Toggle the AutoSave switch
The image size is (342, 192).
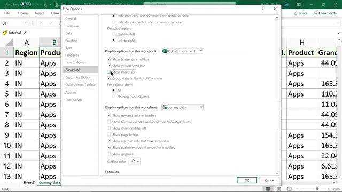click(x=26, y=4)
